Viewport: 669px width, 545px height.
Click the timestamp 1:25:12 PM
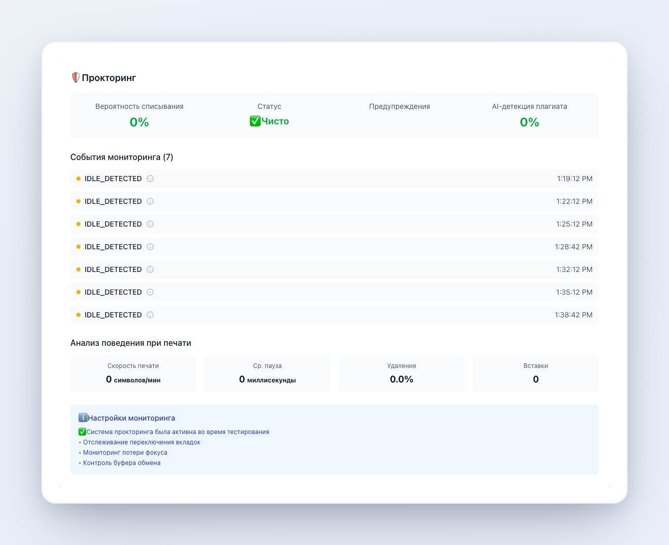(575, 224)
